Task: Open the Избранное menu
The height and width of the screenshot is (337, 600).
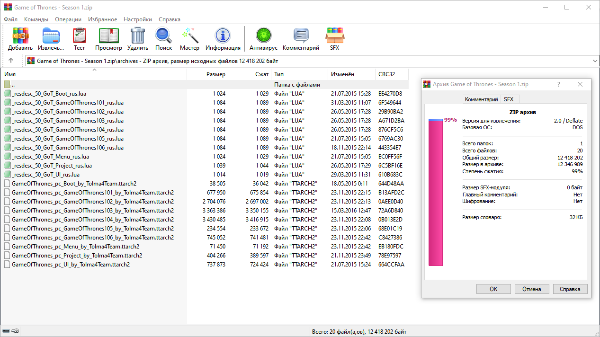Action: [x=102, y=19]
